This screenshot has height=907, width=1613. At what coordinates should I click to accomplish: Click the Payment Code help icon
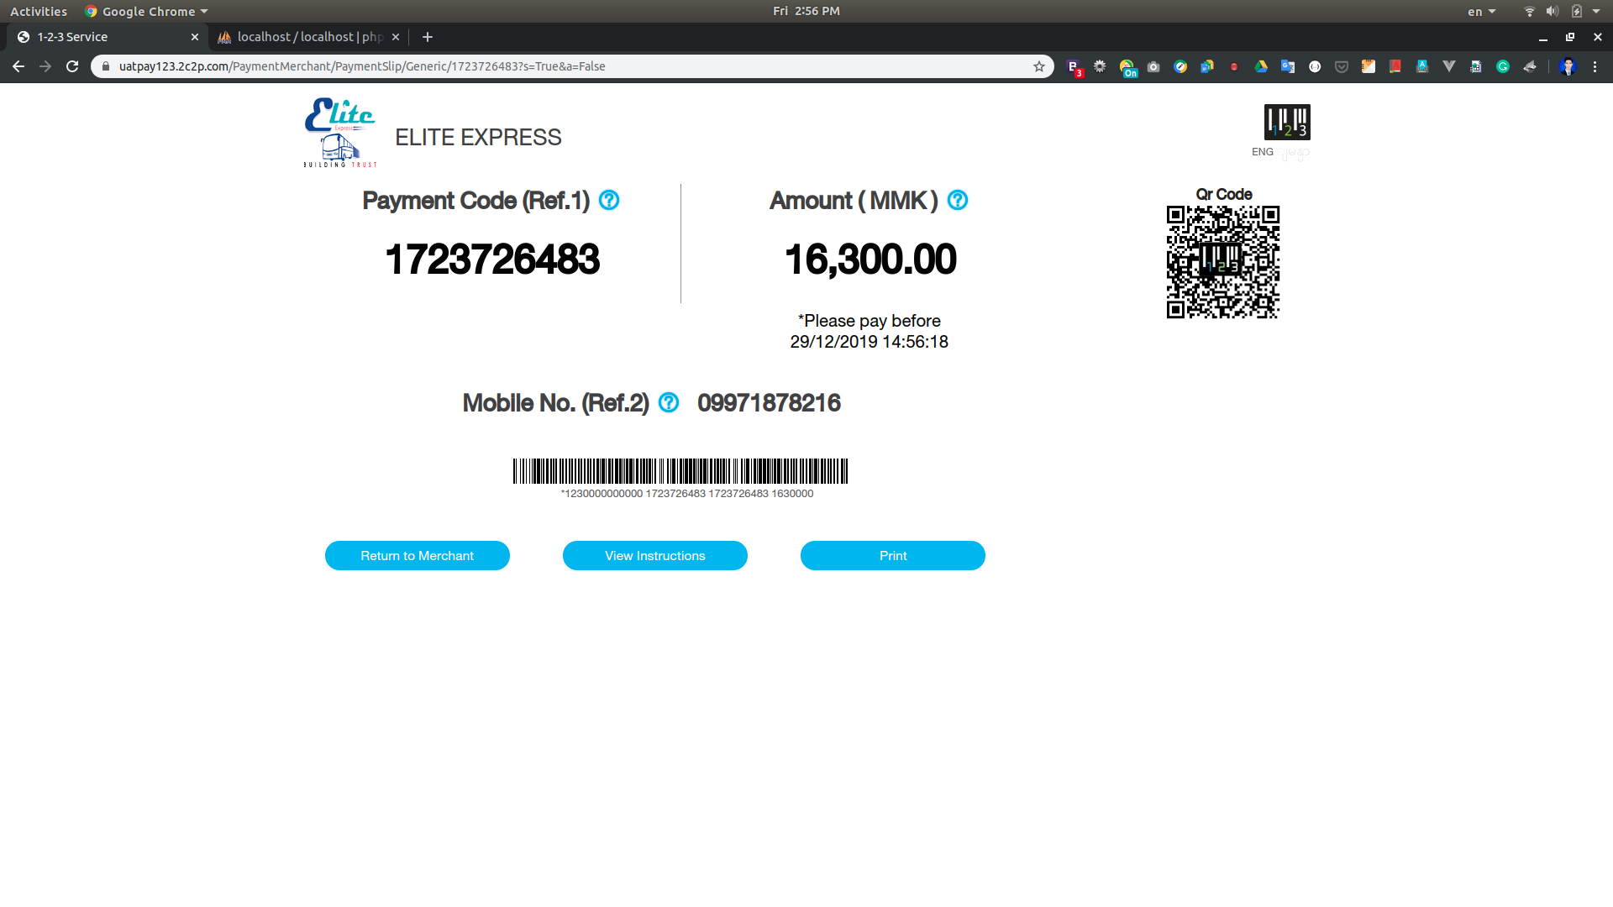609,201
